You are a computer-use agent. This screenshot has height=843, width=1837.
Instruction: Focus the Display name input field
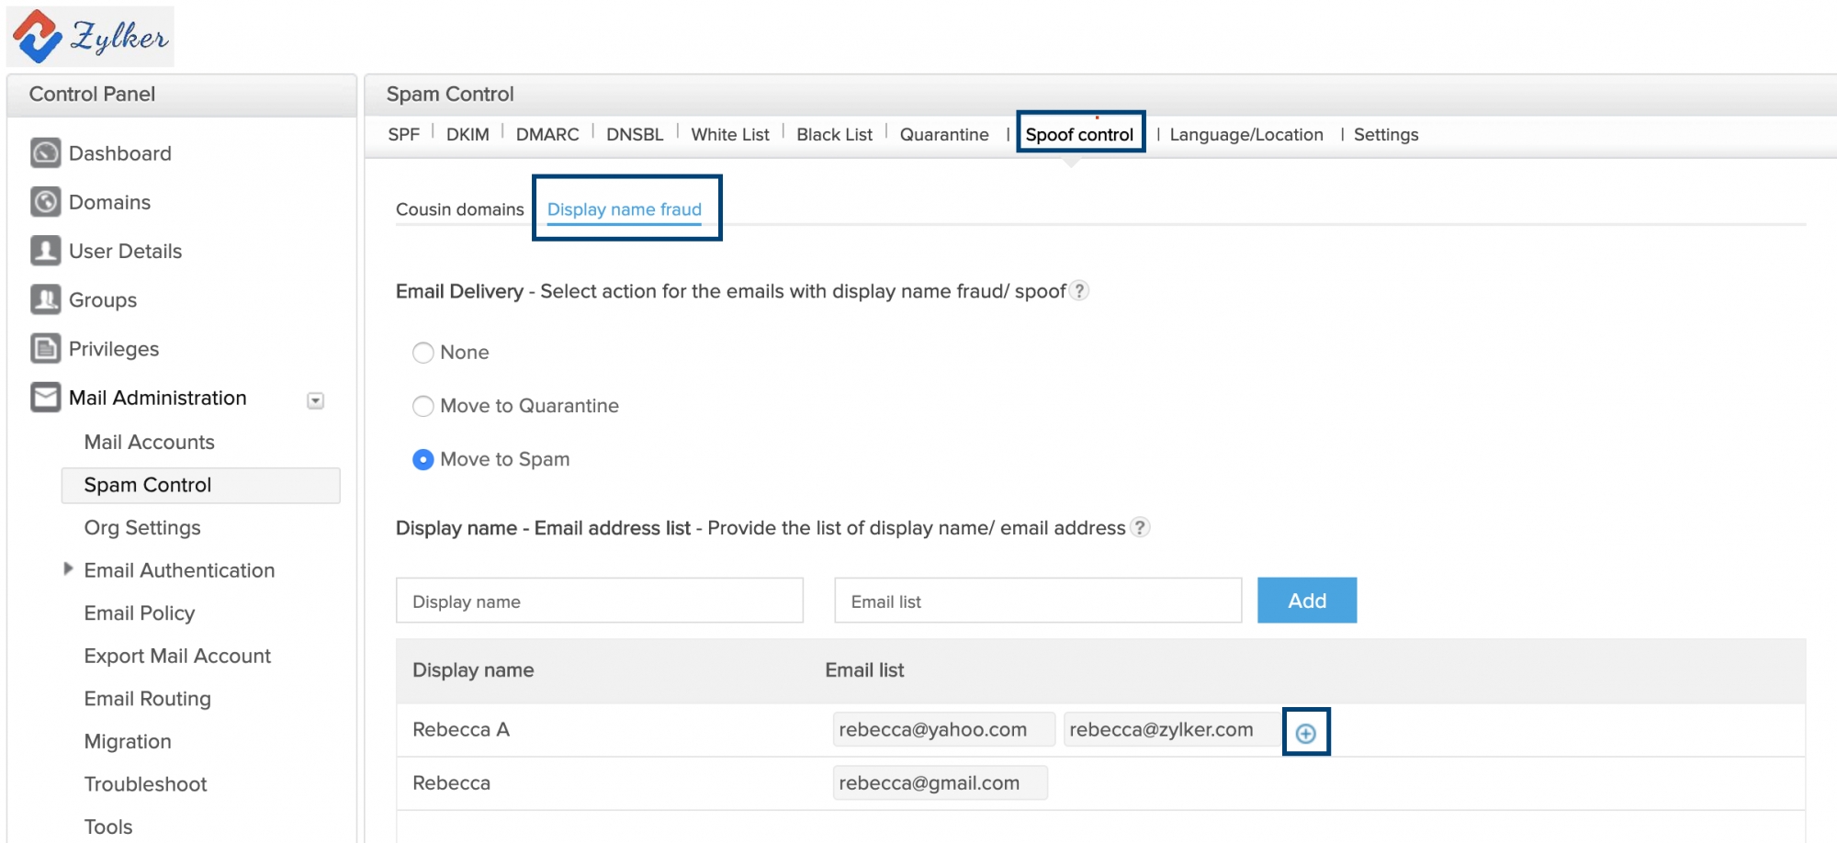[599, 601]
